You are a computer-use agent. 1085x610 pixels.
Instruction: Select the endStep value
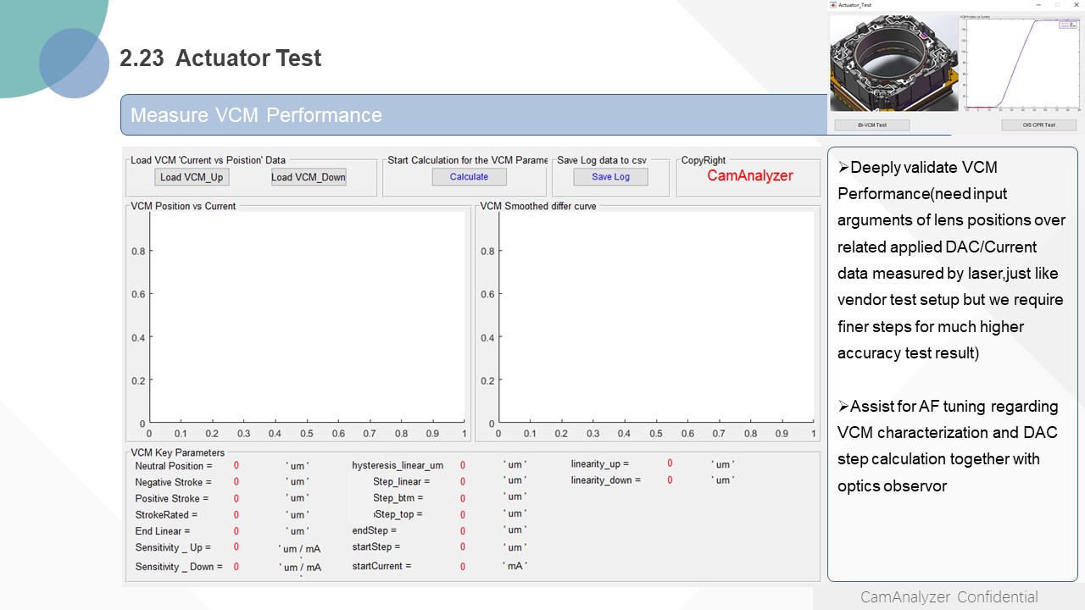[x=463, y=531]
